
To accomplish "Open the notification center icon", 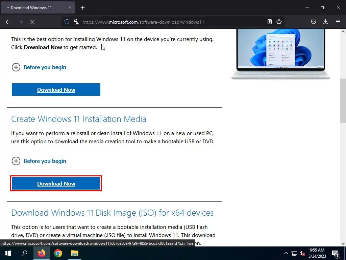I will tap(335, 253).
